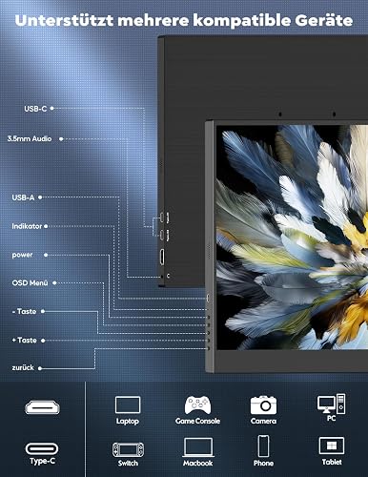The image size is (368, 477).
Task: Click the 'Game Console' caption text
Action: pos(197,421)
